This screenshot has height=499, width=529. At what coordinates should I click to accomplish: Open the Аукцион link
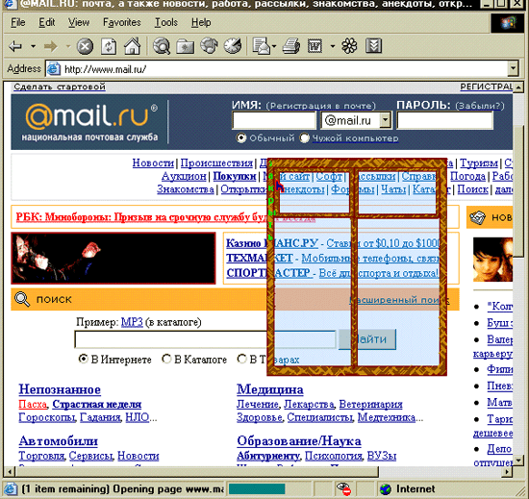tap(184, 176)
